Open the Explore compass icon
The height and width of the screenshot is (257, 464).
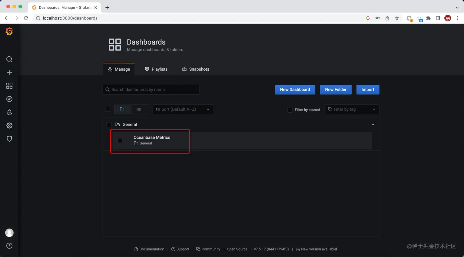point(9,99)
